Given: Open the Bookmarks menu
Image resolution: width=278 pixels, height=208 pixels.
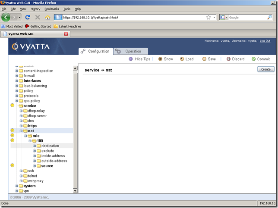Looking at the screenshot, I should point(51,9).
